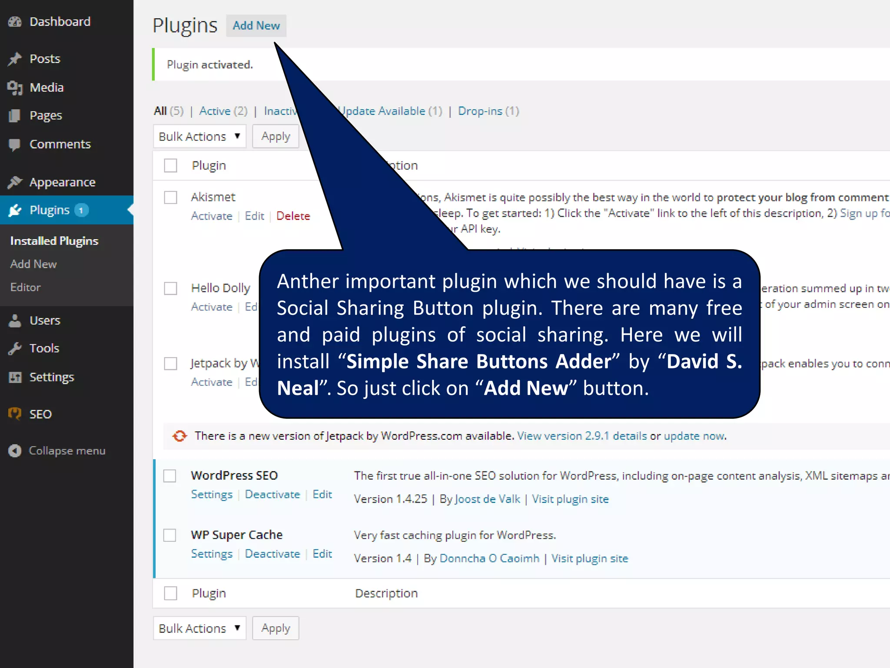Screen dimensions: 890x668
Task: Select Editor in Plugins submenu
Action: (26, 287)
